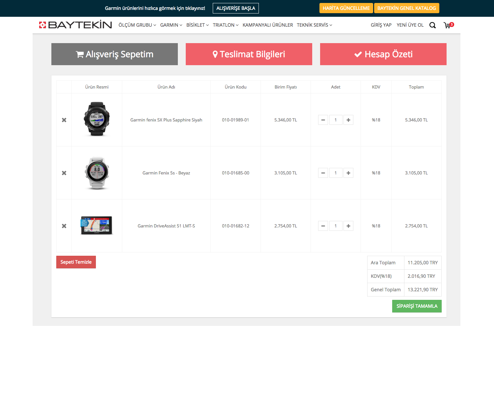494x395 pixels.
Task: Click the KDV value 2.016,90 TRY
Action: [422, 276]
